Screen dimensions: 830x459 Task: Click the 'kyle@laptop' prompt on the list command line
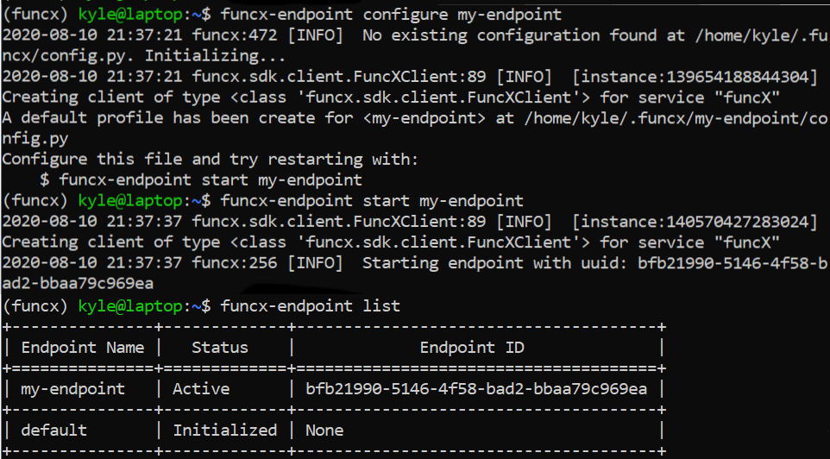pos(130,306)
